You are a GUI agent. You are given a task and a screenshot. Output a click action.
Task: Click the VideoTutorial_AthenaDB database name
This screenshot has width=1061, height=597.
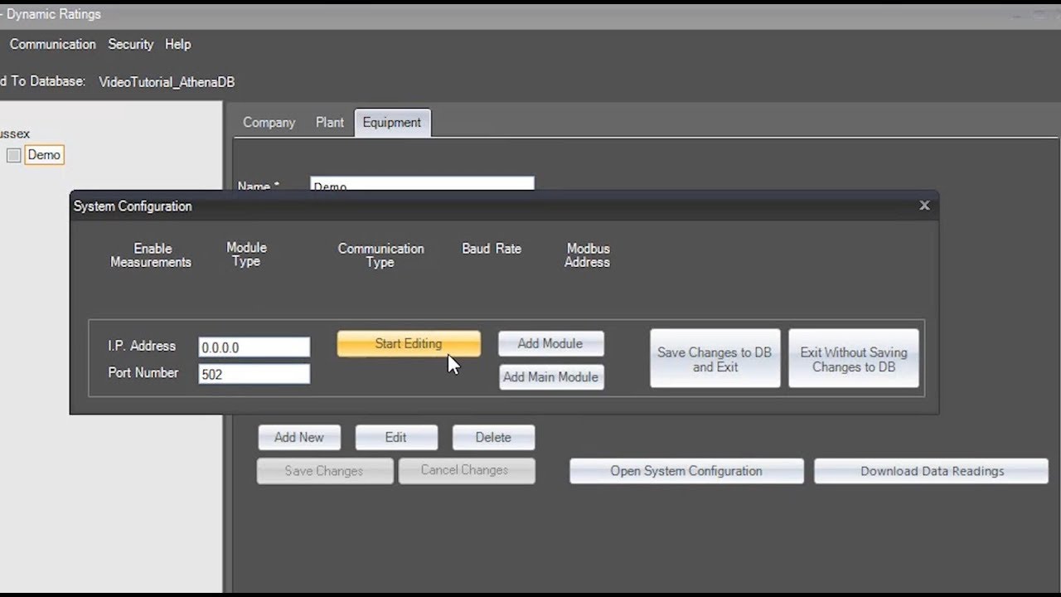pyautogui.click(x=167, y=82)
